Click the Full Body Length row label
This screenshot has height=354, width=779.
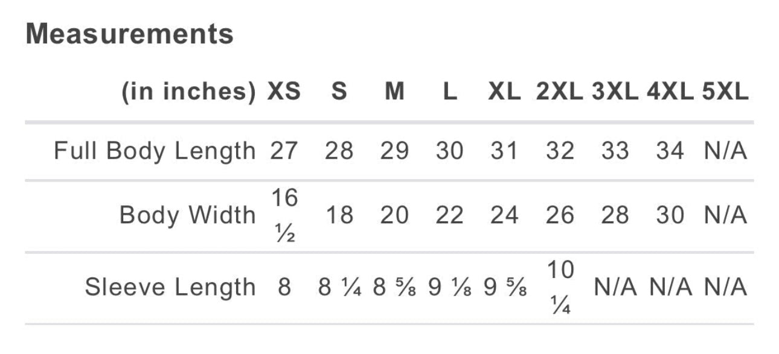pos(155,151)
